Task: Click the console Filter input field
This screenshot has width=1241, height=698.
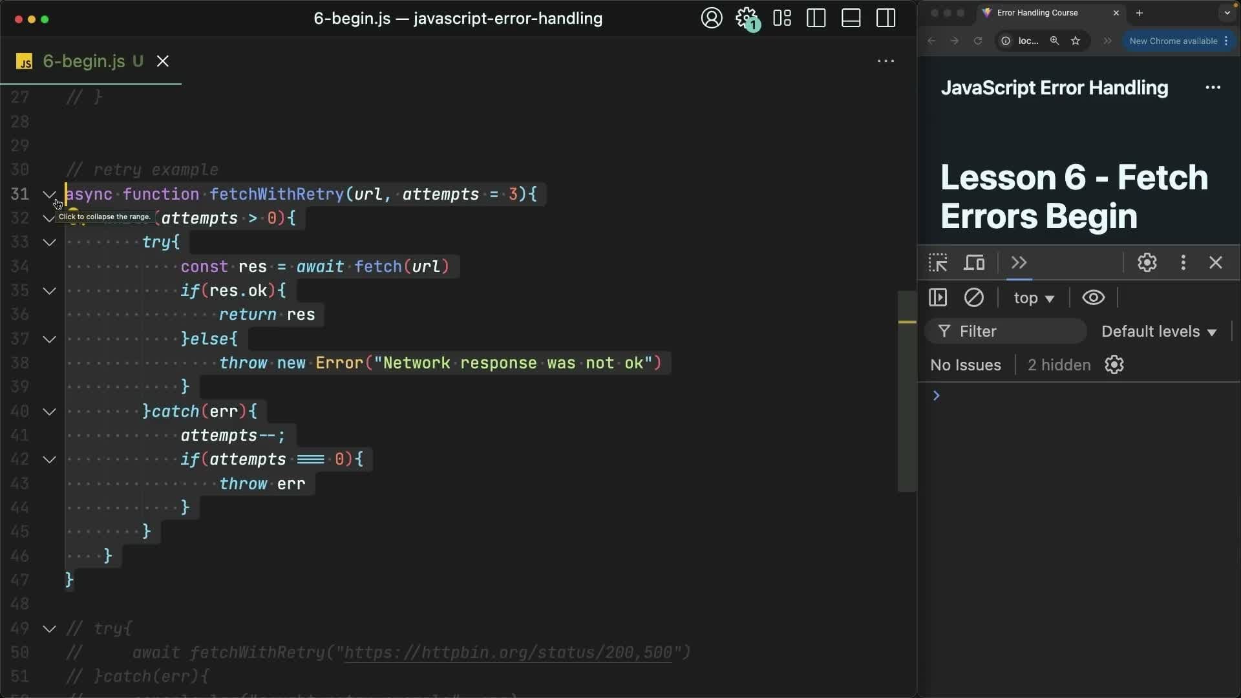Action: point(1015,332)
